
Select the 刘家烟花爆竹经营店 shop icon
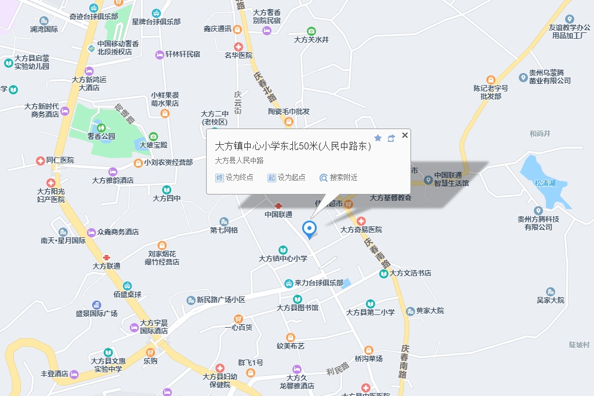[162, 245]
